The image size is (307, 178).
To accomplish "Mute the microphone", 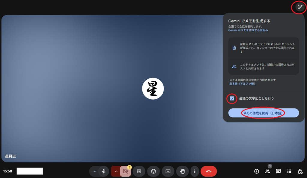I will 103,171.
